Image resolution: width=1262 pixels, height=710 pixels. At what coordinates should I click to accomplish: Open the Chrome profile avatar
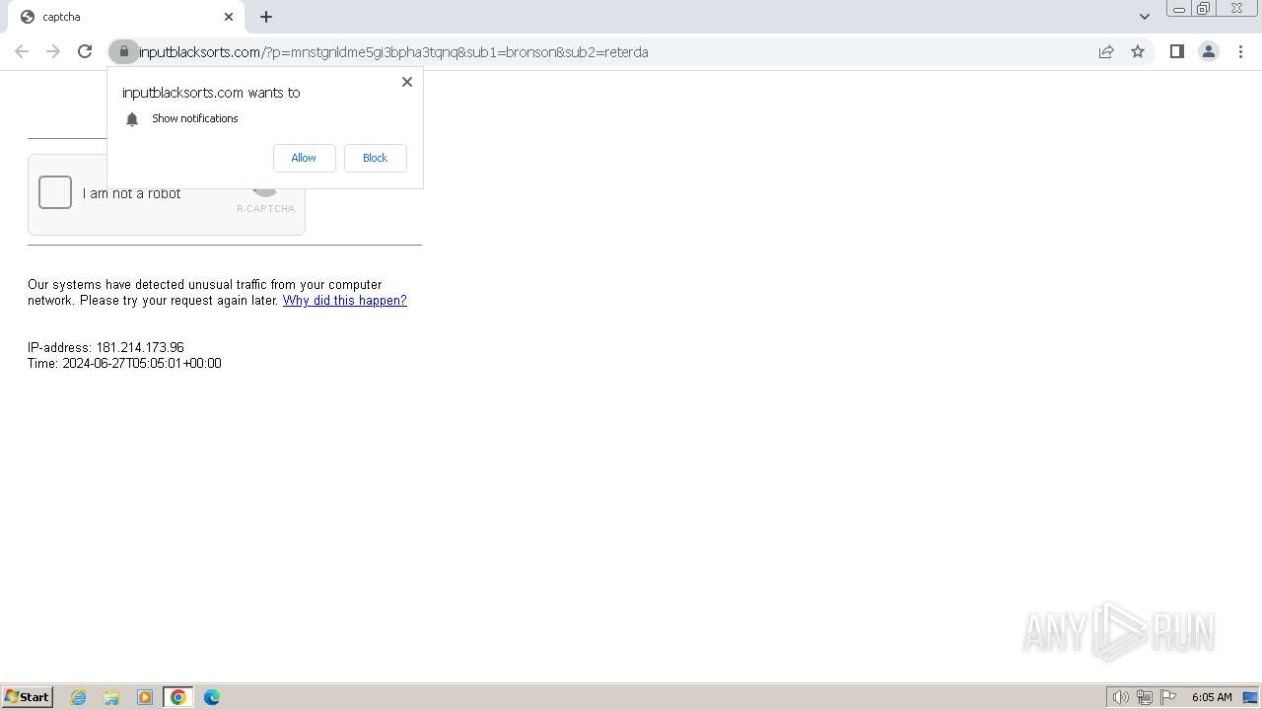coord(1208,51)
